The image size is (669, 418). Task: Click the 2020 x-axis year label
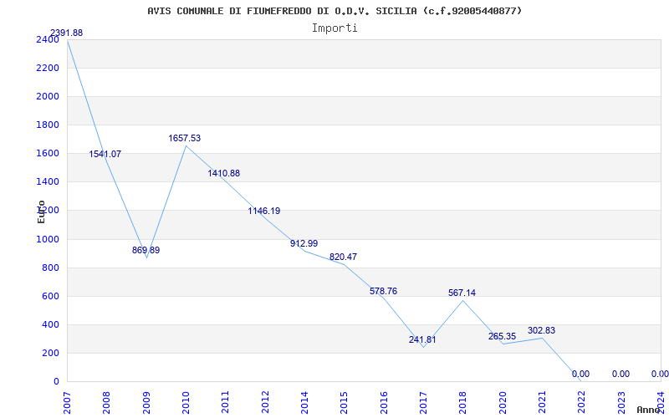503,402
